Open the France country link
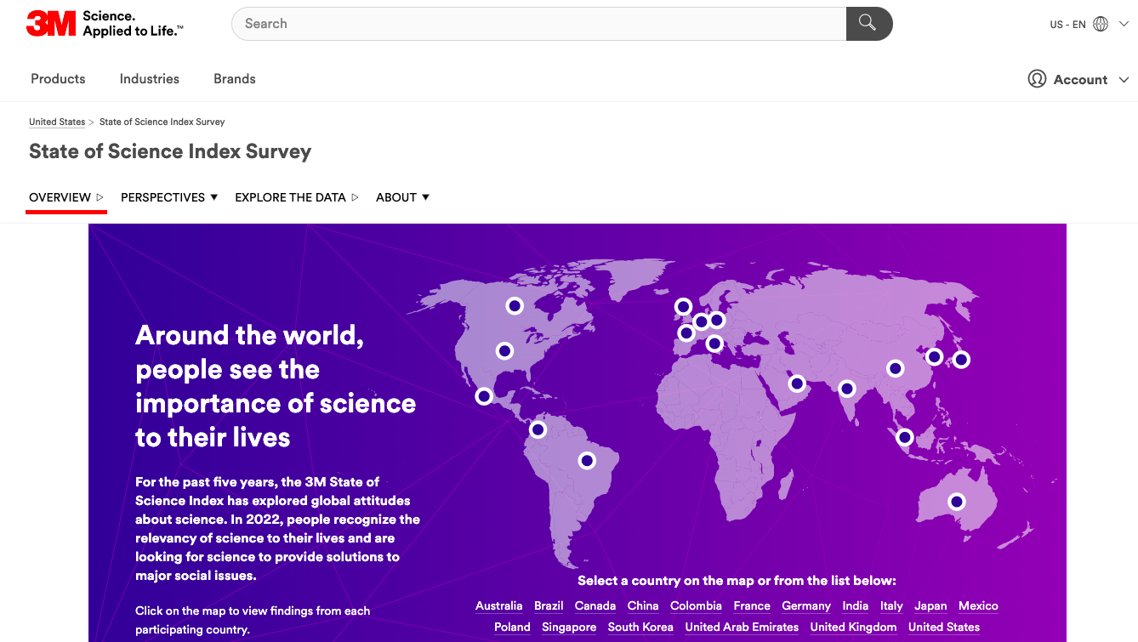The height and width of the screenshot is (642, 1138). (752, 606)
